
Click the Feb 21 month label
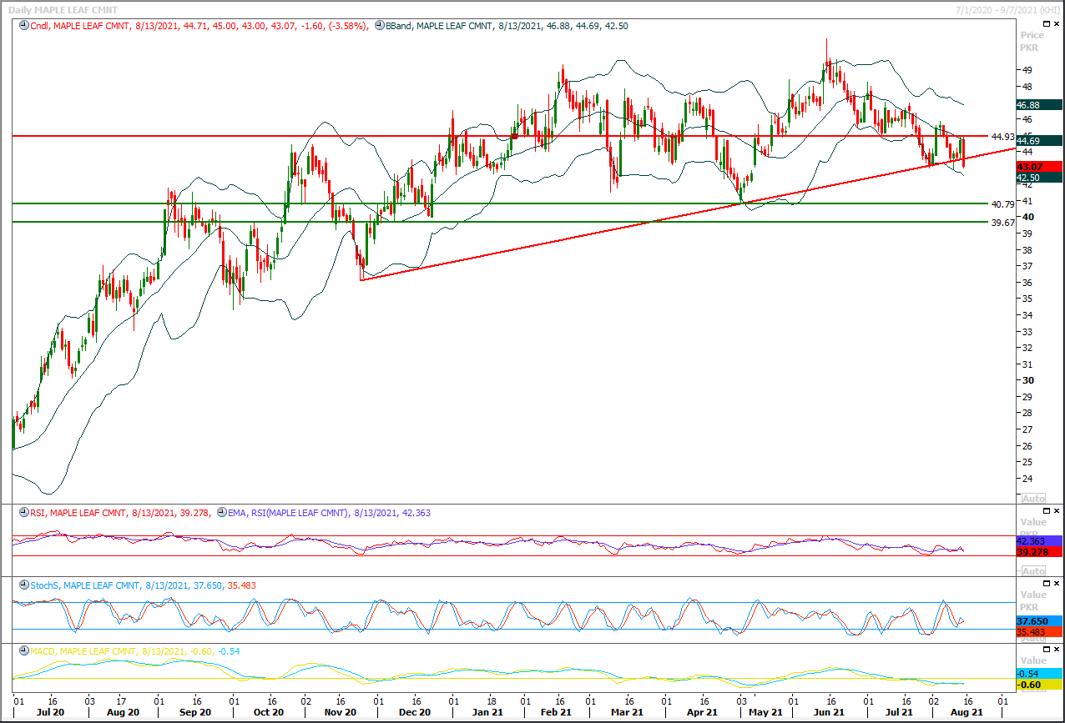point(557,713)
